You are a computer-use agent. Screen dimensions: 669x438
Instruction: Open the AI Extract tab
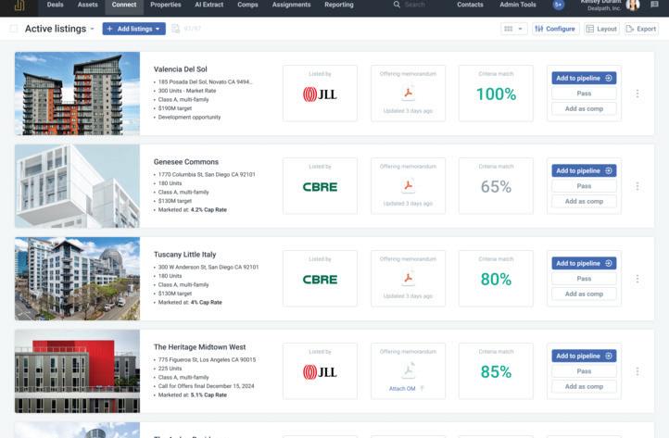[209, 5]
